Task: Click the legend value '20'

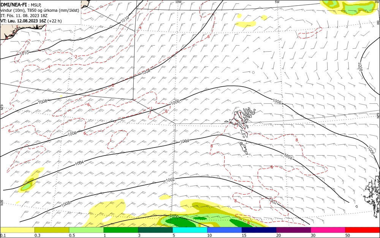Action: 279,235
